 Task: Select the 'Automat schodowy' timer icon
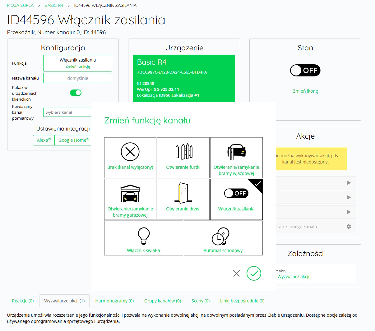coord(220,236)
